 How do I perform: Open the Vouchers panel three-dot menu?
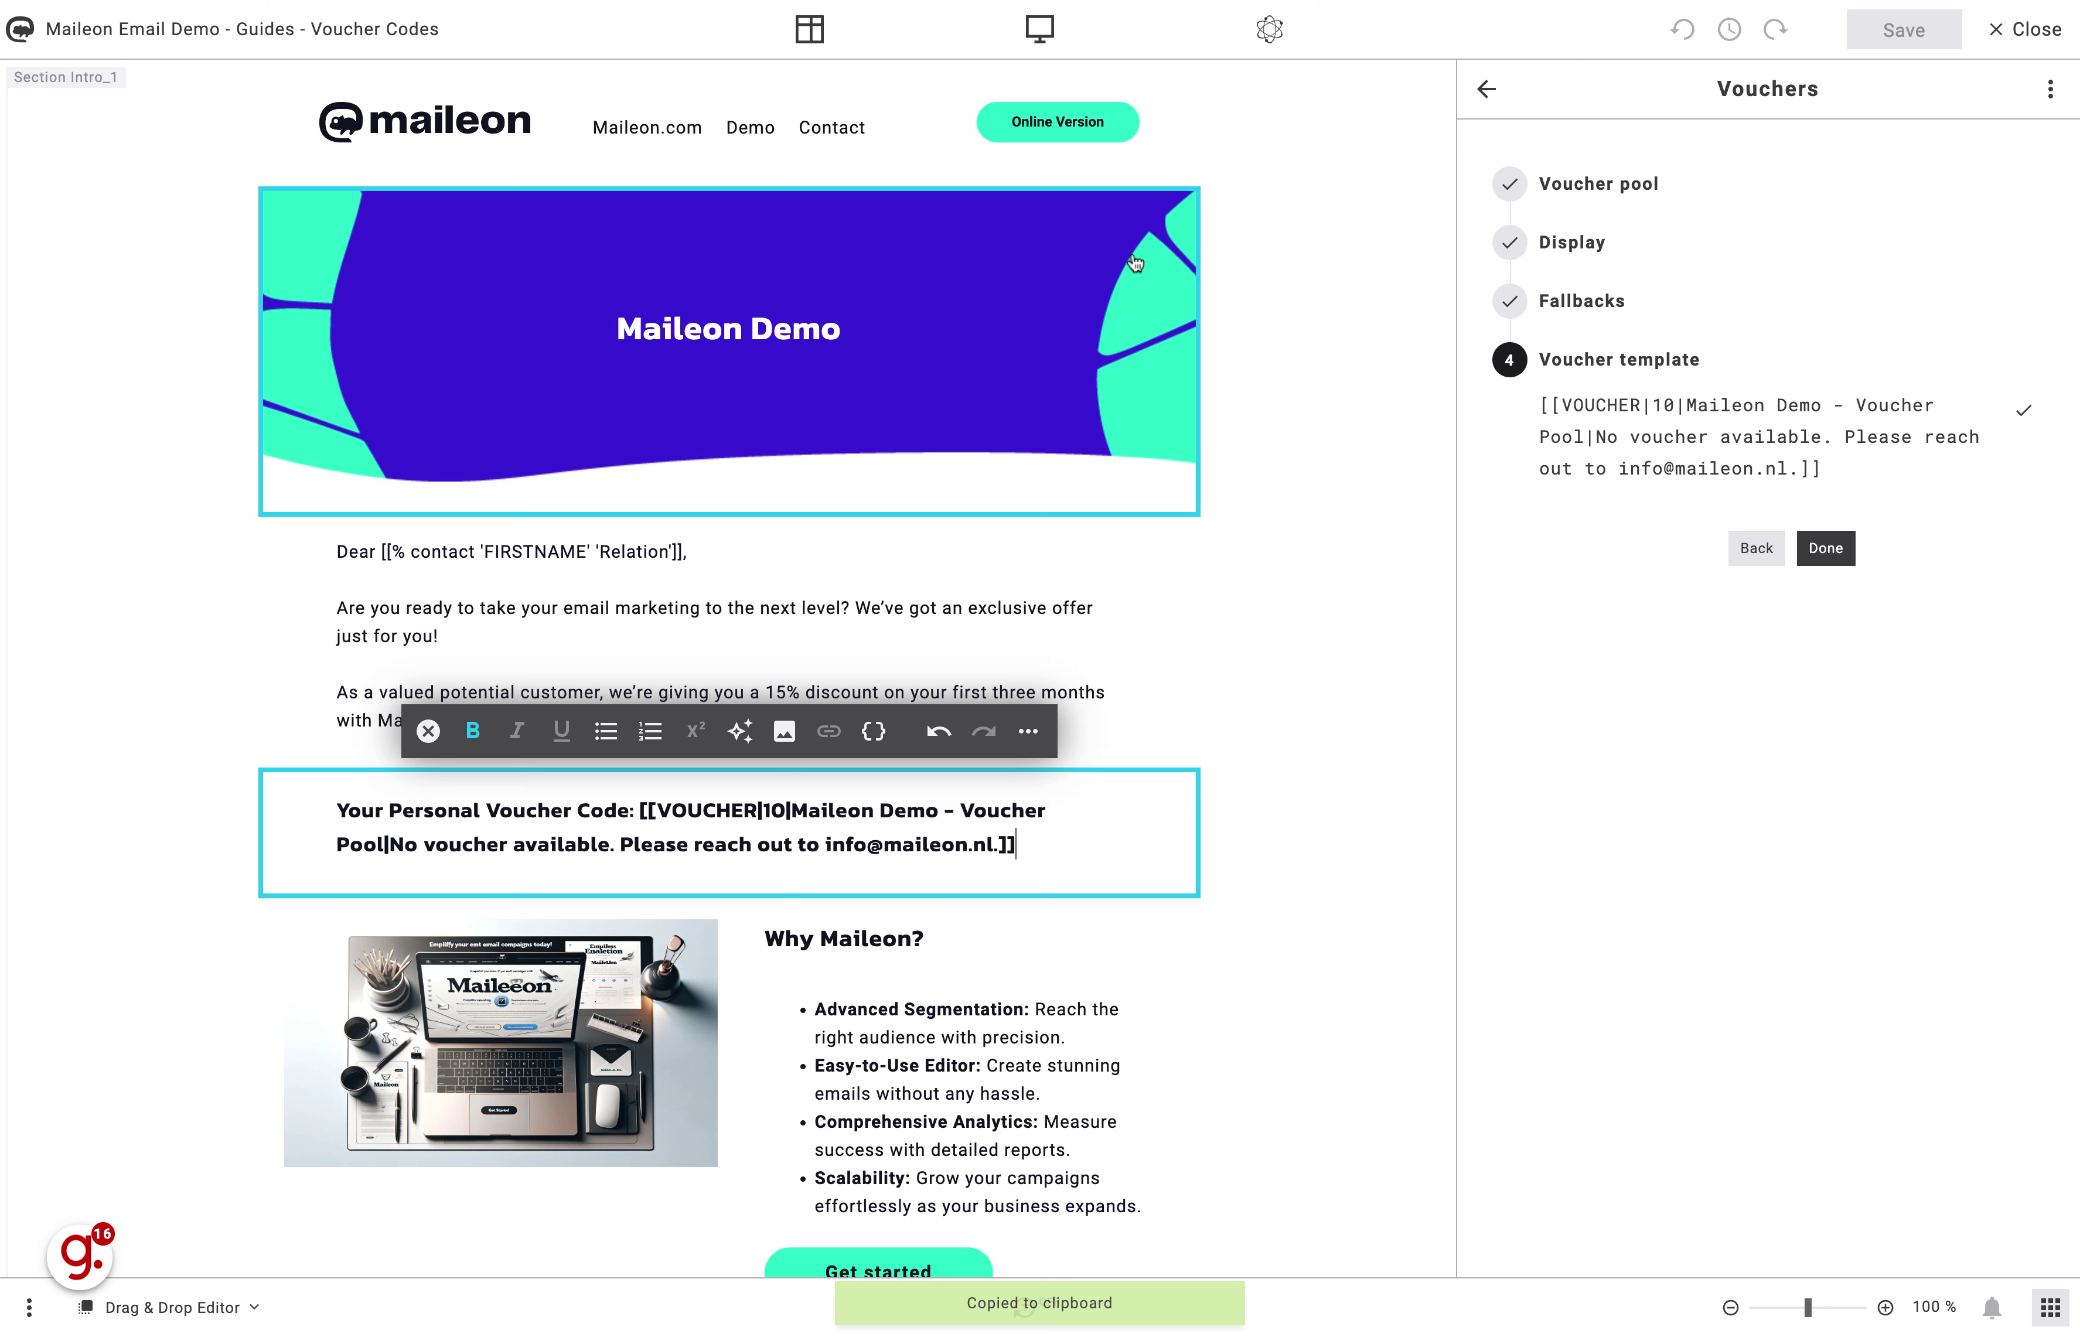(2051, 88)
